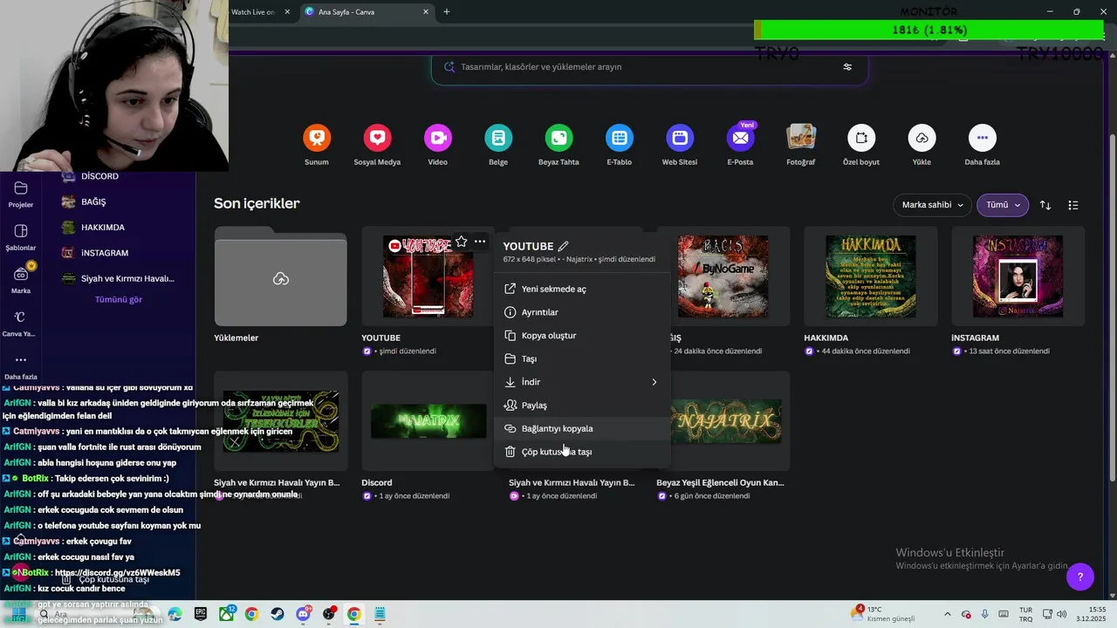The width and height of the screenshot is (1117, 628).
Task: Open the Belge document shortcut
Action: point(498,138)
